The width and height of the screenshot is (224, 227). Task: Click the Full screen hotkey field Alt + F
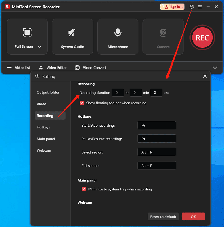(x=157, y=165)
